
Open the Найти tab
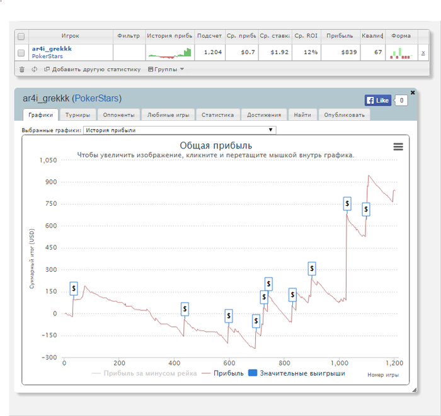[x=302, y=115]
